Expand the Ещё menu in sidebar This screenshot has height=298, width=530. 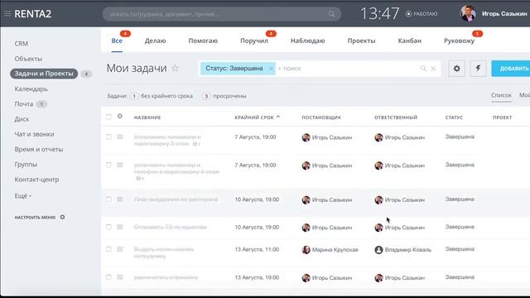click(22, 195)
